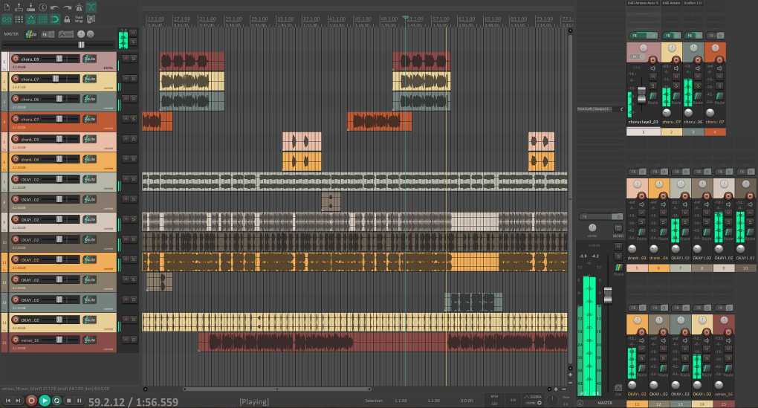
Task: Click the horizontal scrollbar of the arrange view
Action: coord(276,389)
